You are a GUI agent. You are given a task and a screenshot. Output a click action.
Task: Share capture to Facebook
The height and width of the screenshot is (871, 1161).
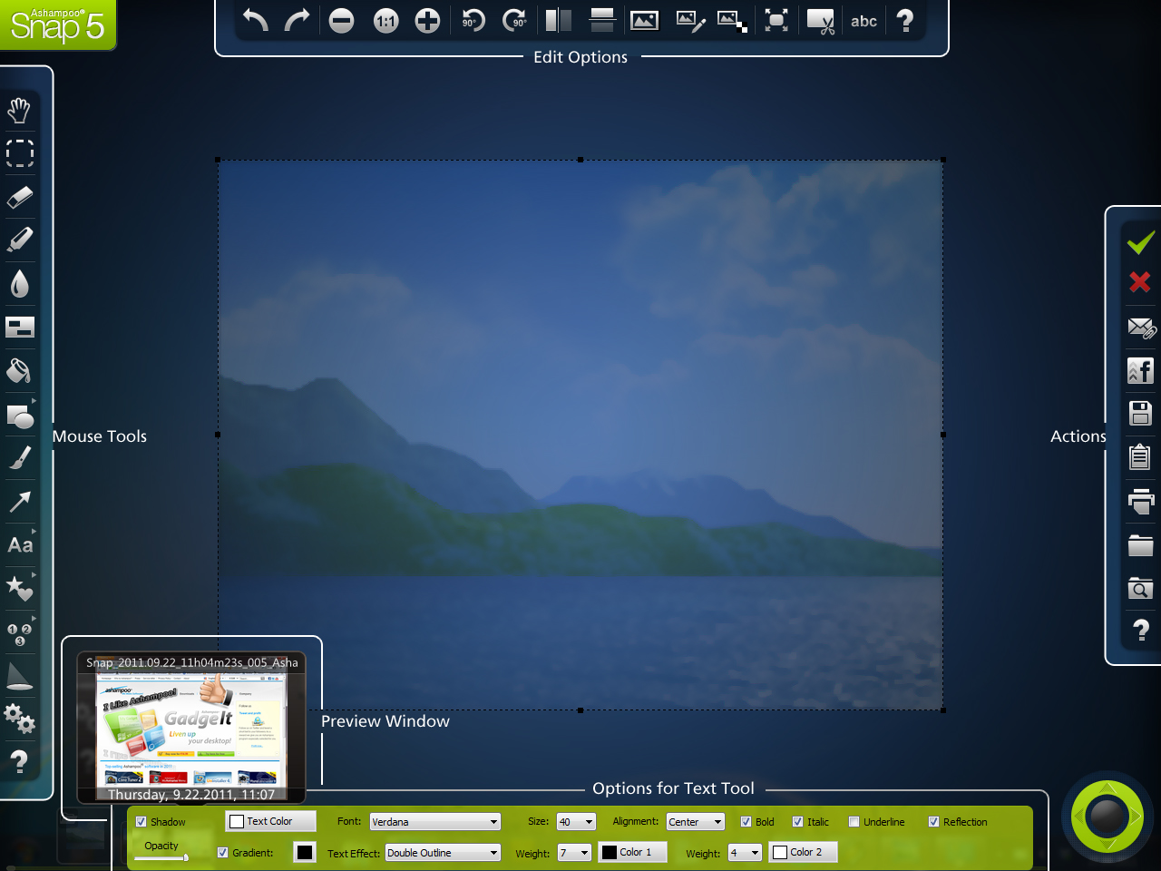pos(1140,370)
